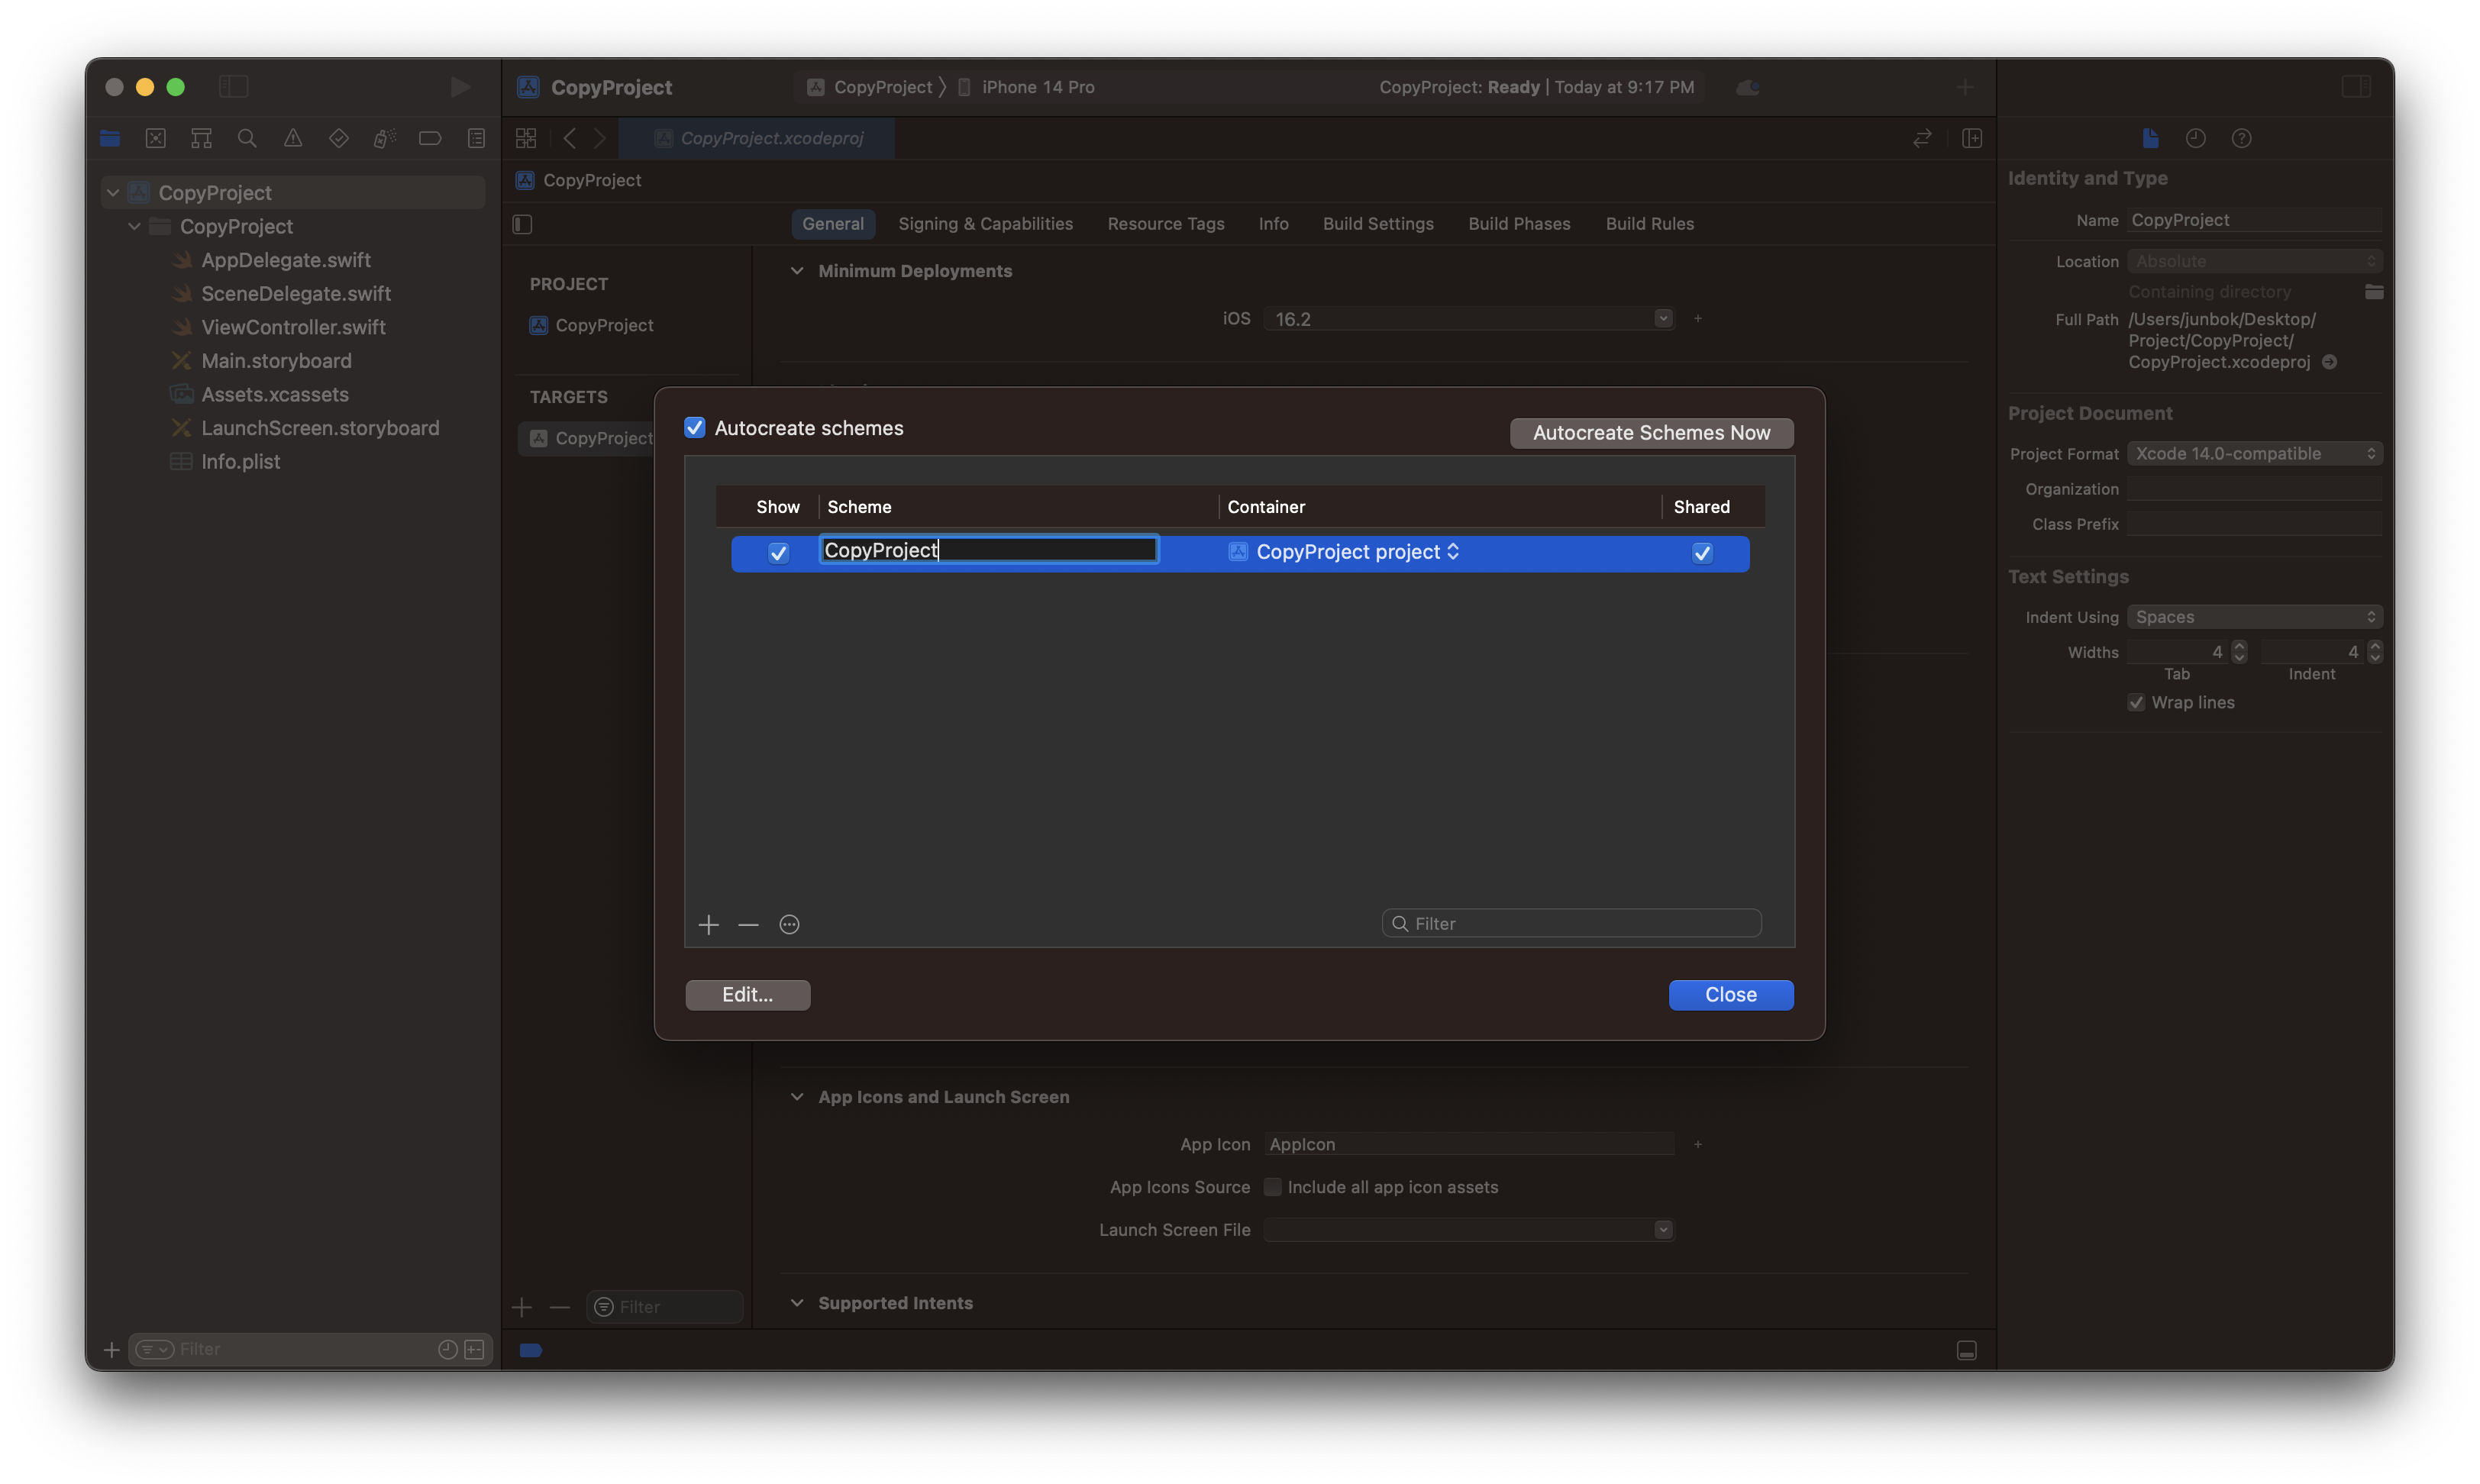2480x1484 pixels.
Task: Click the Close button in dialog
Action: click(1730, 994)
